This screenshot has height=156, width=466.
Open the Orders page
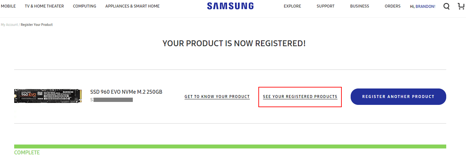point(393,6)
